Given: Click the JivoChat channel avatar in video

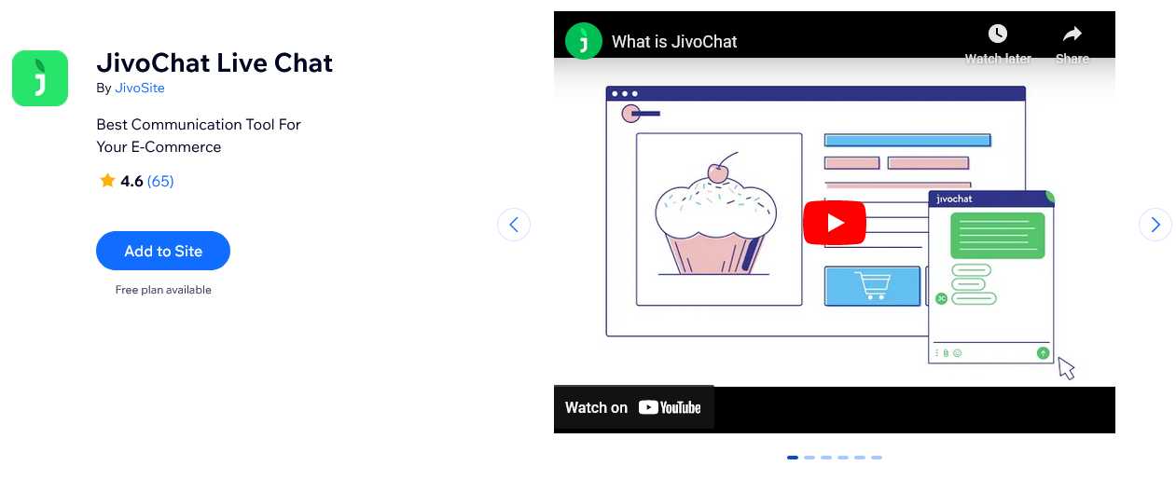Looking at the screenshot, I should (x=584, y=41).
